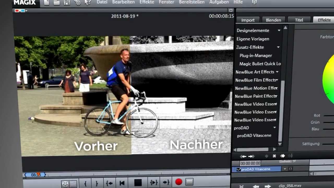Open the Hilfe menu
The width and height of the screenshot is (334, 188).
pyautogui.click(x=238, y=2)
